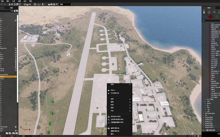Choose the red OPFOR diamond side

211,17
